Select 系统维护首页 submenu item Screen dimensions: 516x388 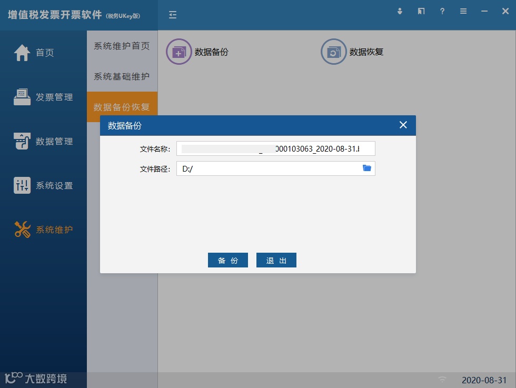click(x=122, y=46)
